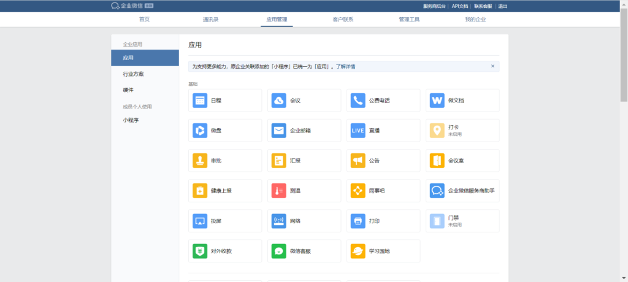Open the 服务商后台 link
This screenshot has height=282, width=628.
tap(434, 6)
